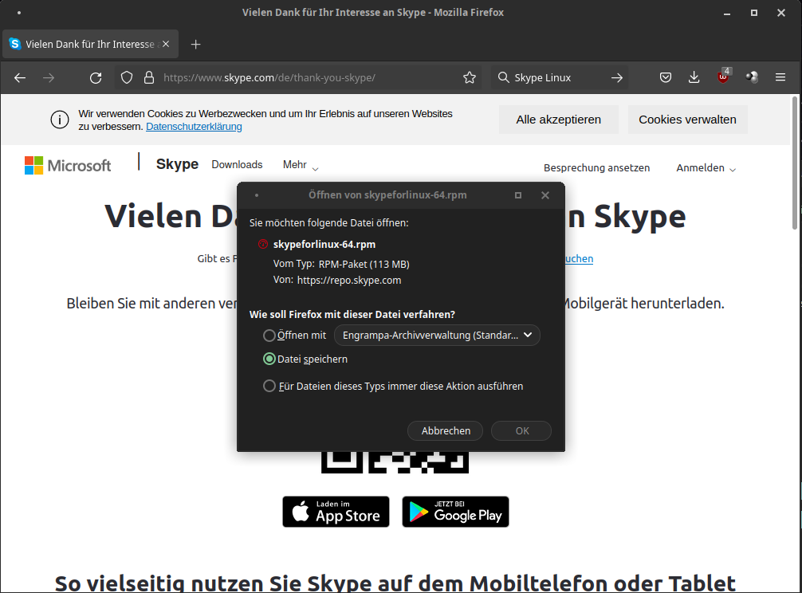Open the Firefox hamburger menu

780,77
